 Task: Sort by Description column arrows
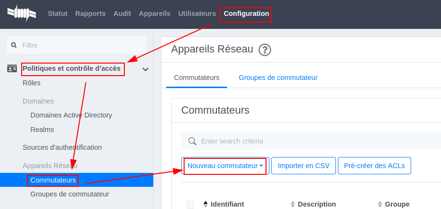pos(293,204)
